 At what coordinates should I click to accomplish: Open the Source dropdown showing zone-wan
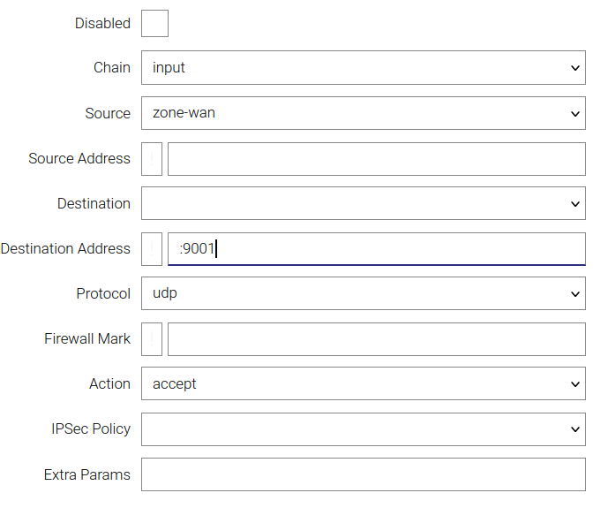click(363, 113)
